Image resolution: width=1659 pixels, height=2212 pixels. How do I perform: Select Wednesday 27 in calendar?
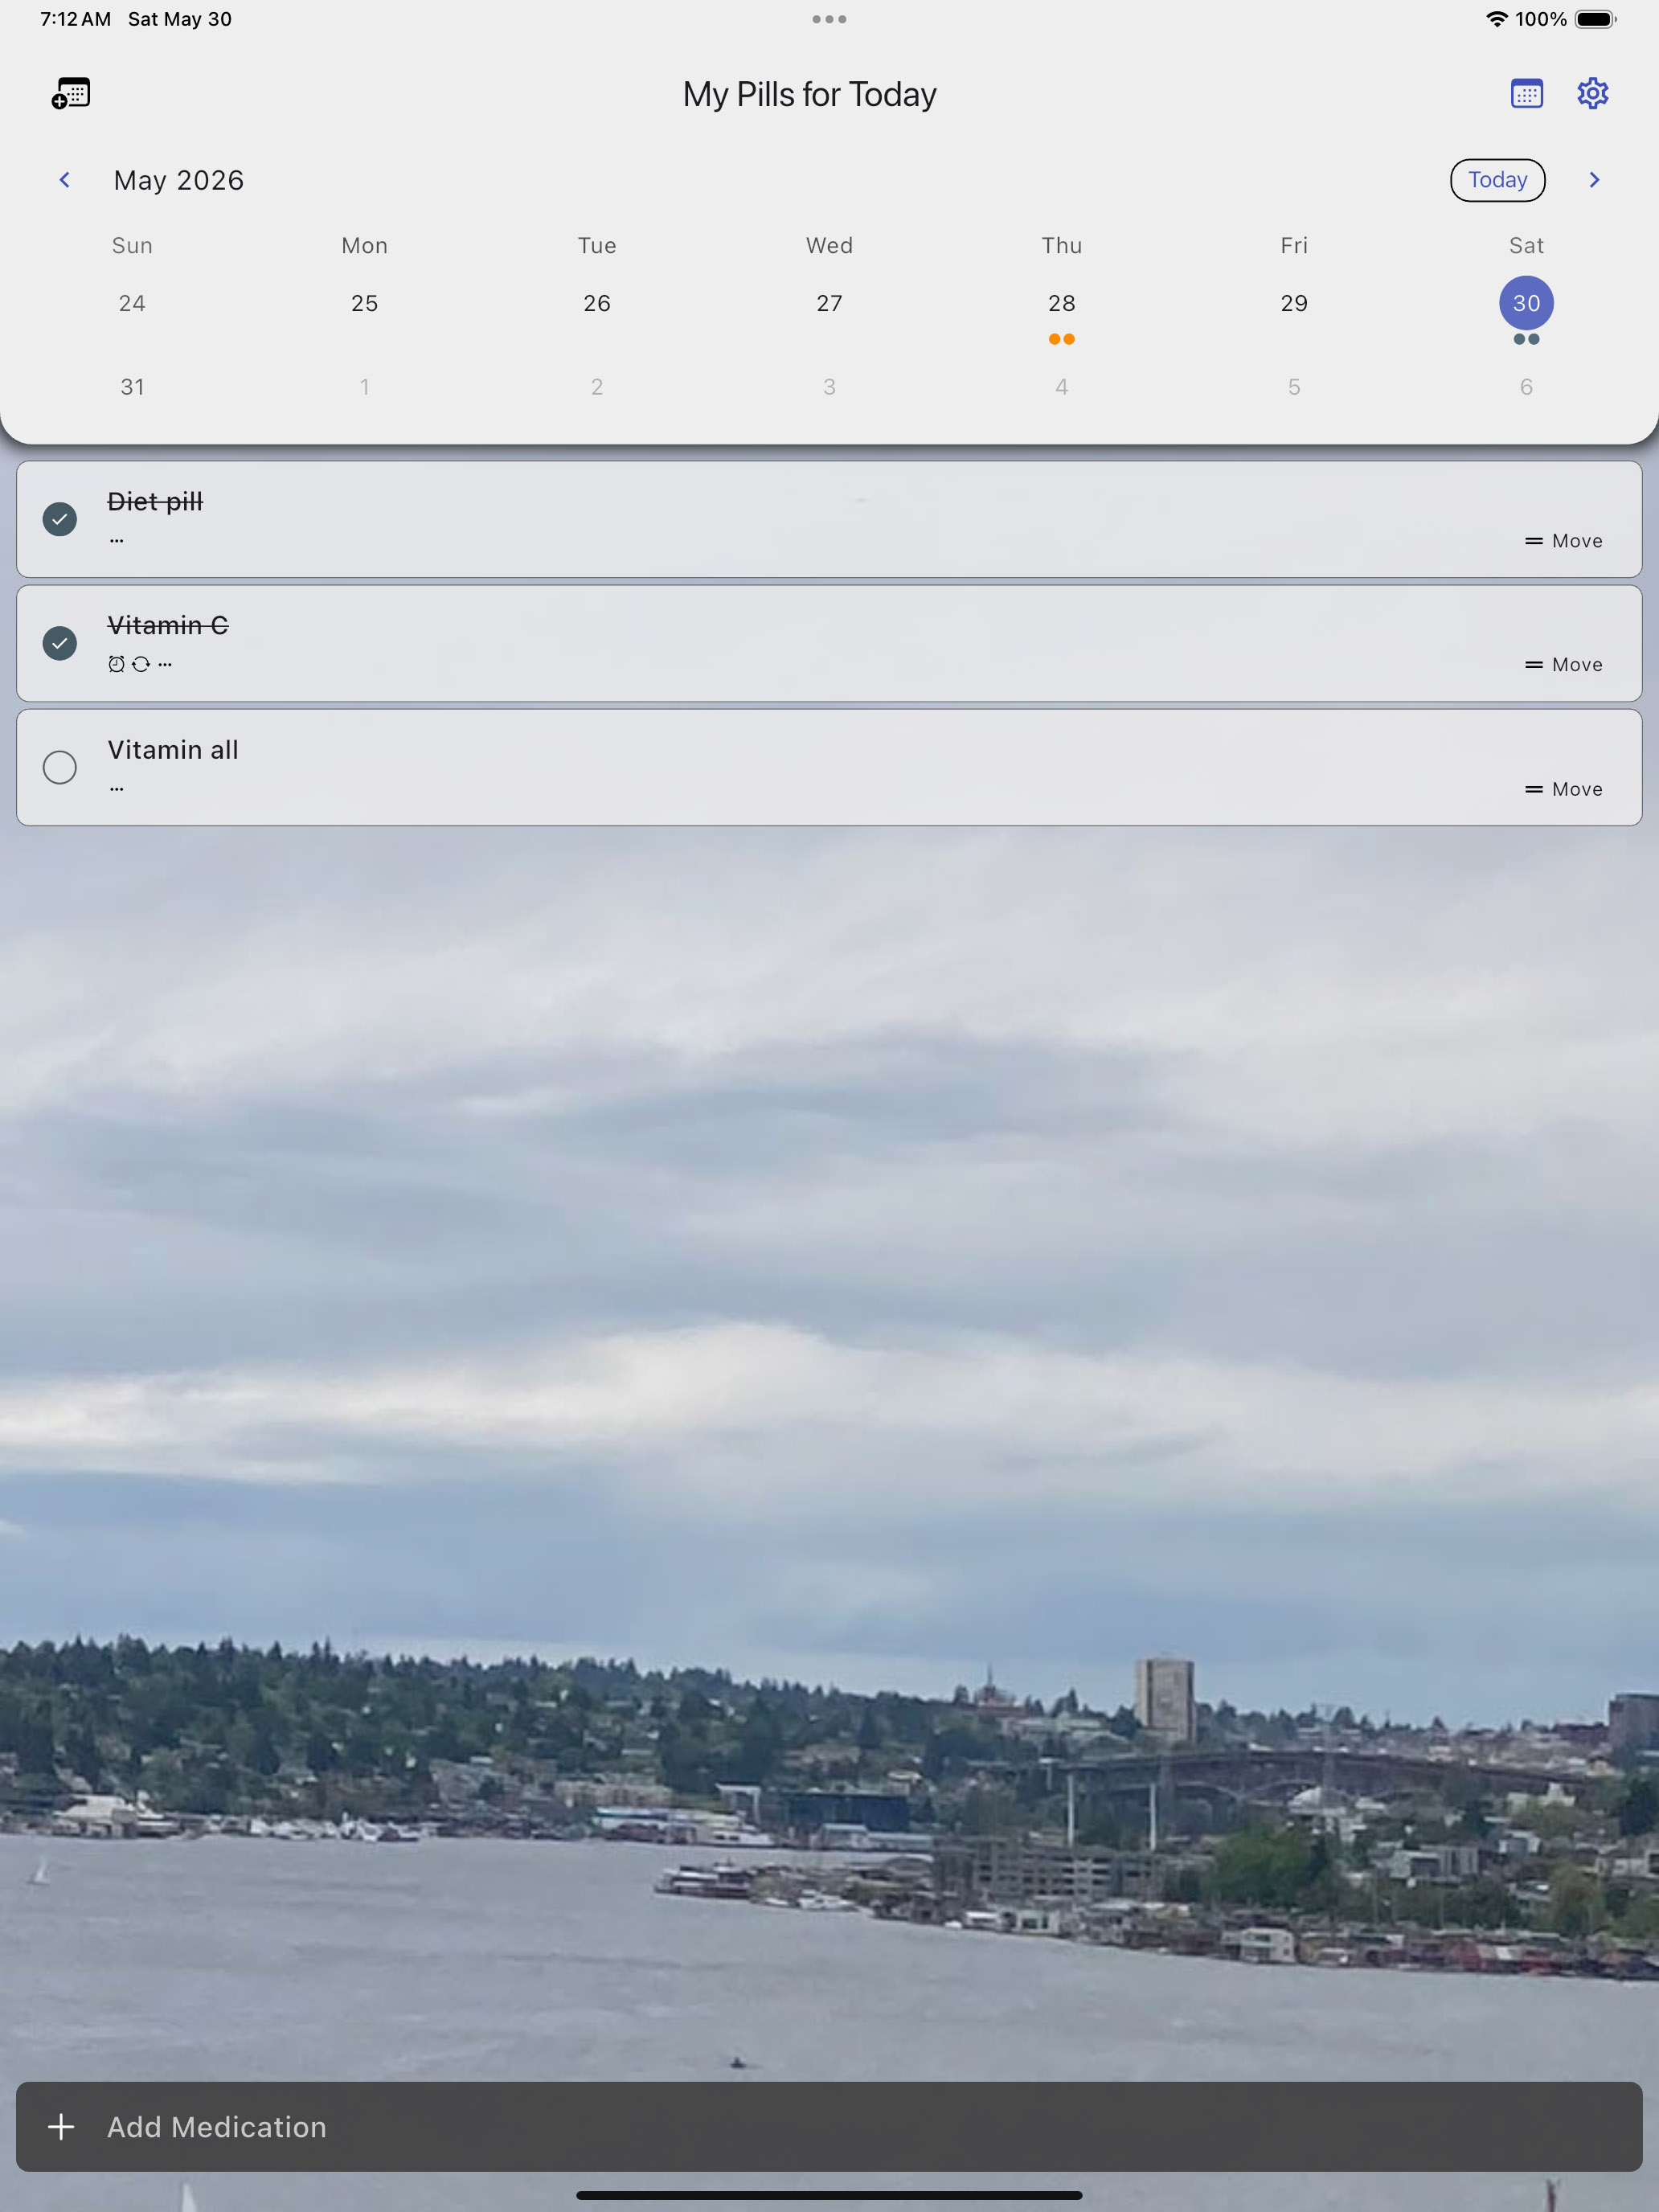pyautogui.click(x=829, y=303)
